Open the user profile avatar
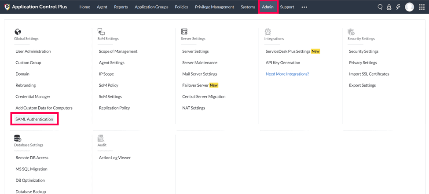The image size is (429, 194). (409, 7)
